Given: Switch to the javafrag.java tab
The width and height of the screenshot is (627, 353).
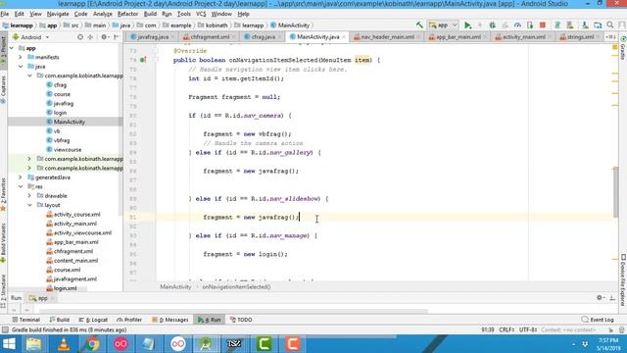Looking at the screenshot, I should click(153, 37).
